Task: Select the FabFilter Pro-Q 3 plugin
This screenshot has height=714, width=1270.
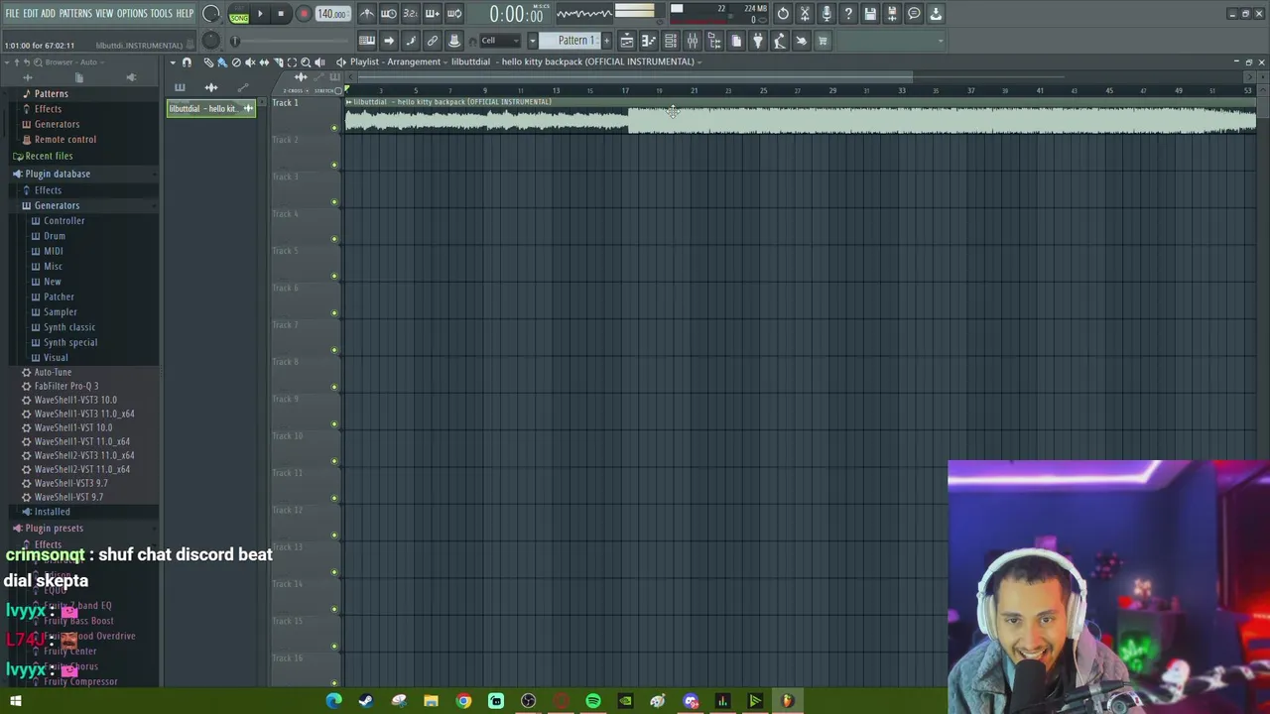Action: click(66, 386)
